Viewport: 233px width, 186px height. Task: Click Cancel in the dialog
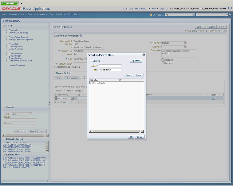pyautogui.click(x=139, y=137)
